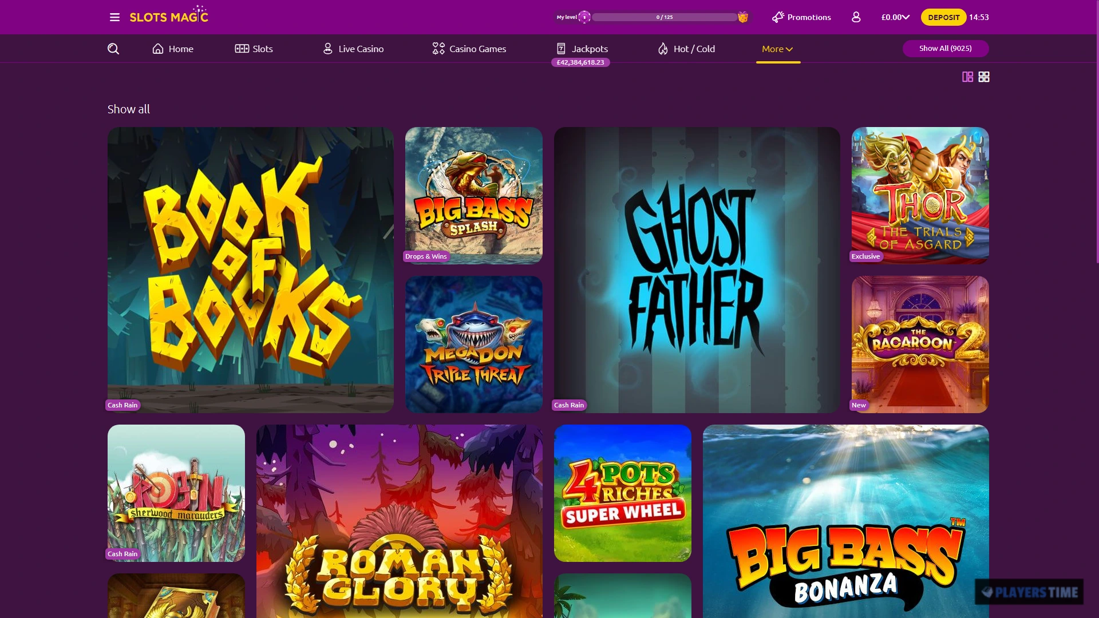The image size is (1099, 618).
Task: Switch to the mixed-size tile layout icon
Action: pyautogui.click(x=967, y=77)
